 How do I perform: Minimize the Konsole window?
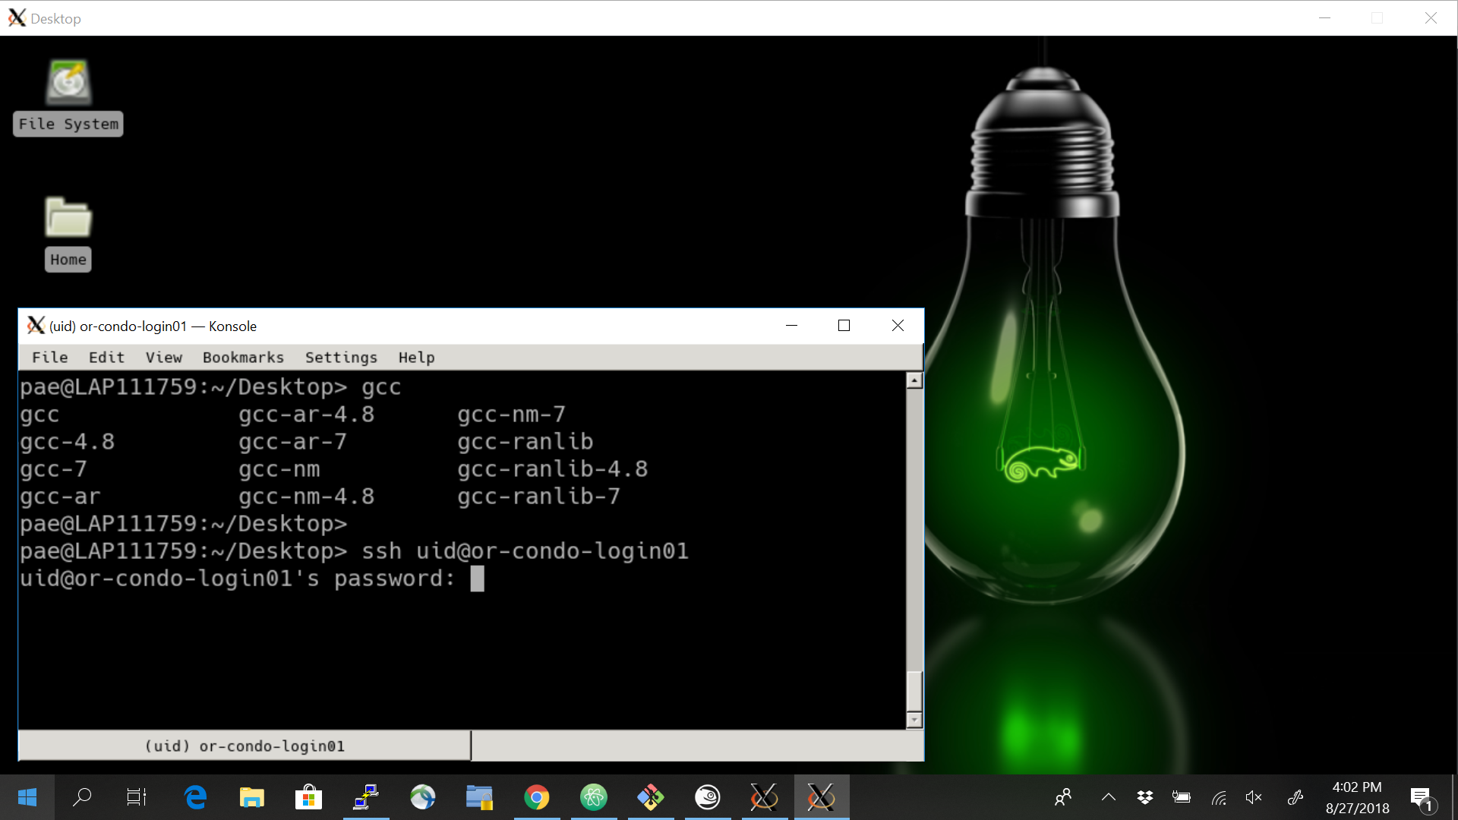coord(791,326)
